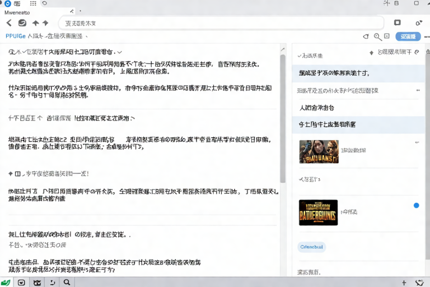Click the magnifier search icon in page toolbar
This screenshot has height=287, width=430.
coord(377,37)
